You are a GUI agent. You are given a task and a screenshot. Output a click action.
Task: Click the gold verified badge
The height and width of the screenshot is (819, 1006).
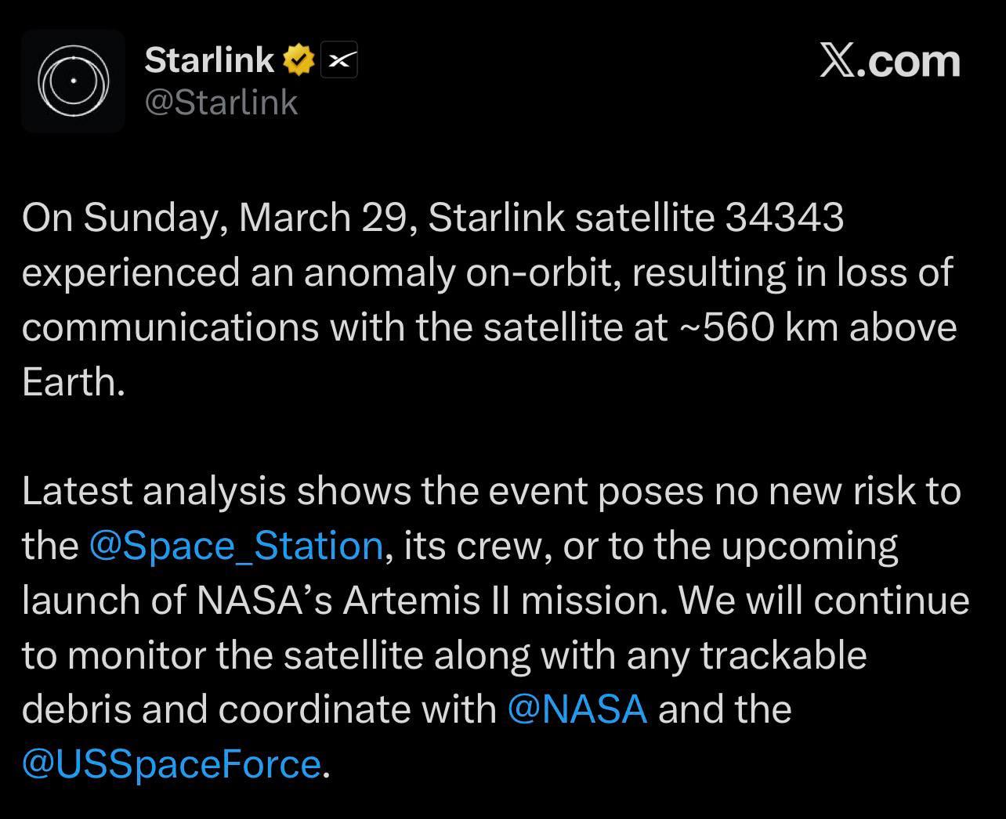pos(299,60)
